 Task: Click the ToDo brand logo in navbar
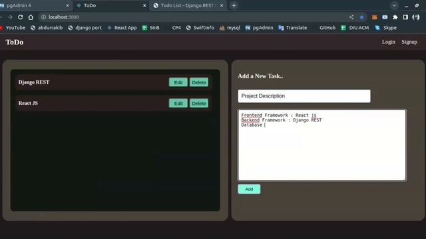[15, 42]
